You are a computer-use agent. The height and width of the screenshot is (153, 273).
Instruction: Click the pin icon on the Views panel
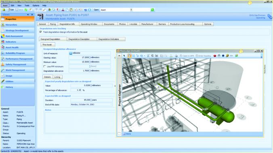tap(32, 14)
